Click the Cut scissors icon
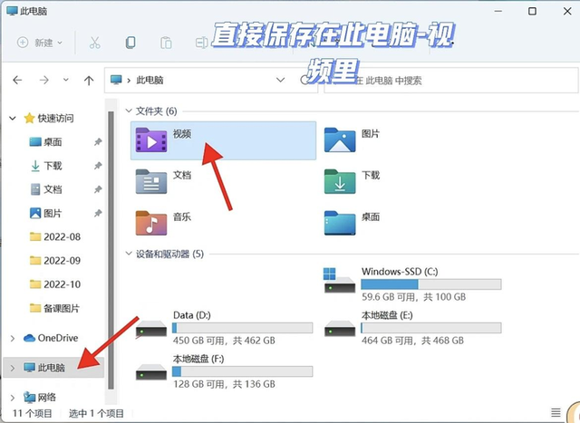This screenshot has height=423, width=580. [94, 43]
